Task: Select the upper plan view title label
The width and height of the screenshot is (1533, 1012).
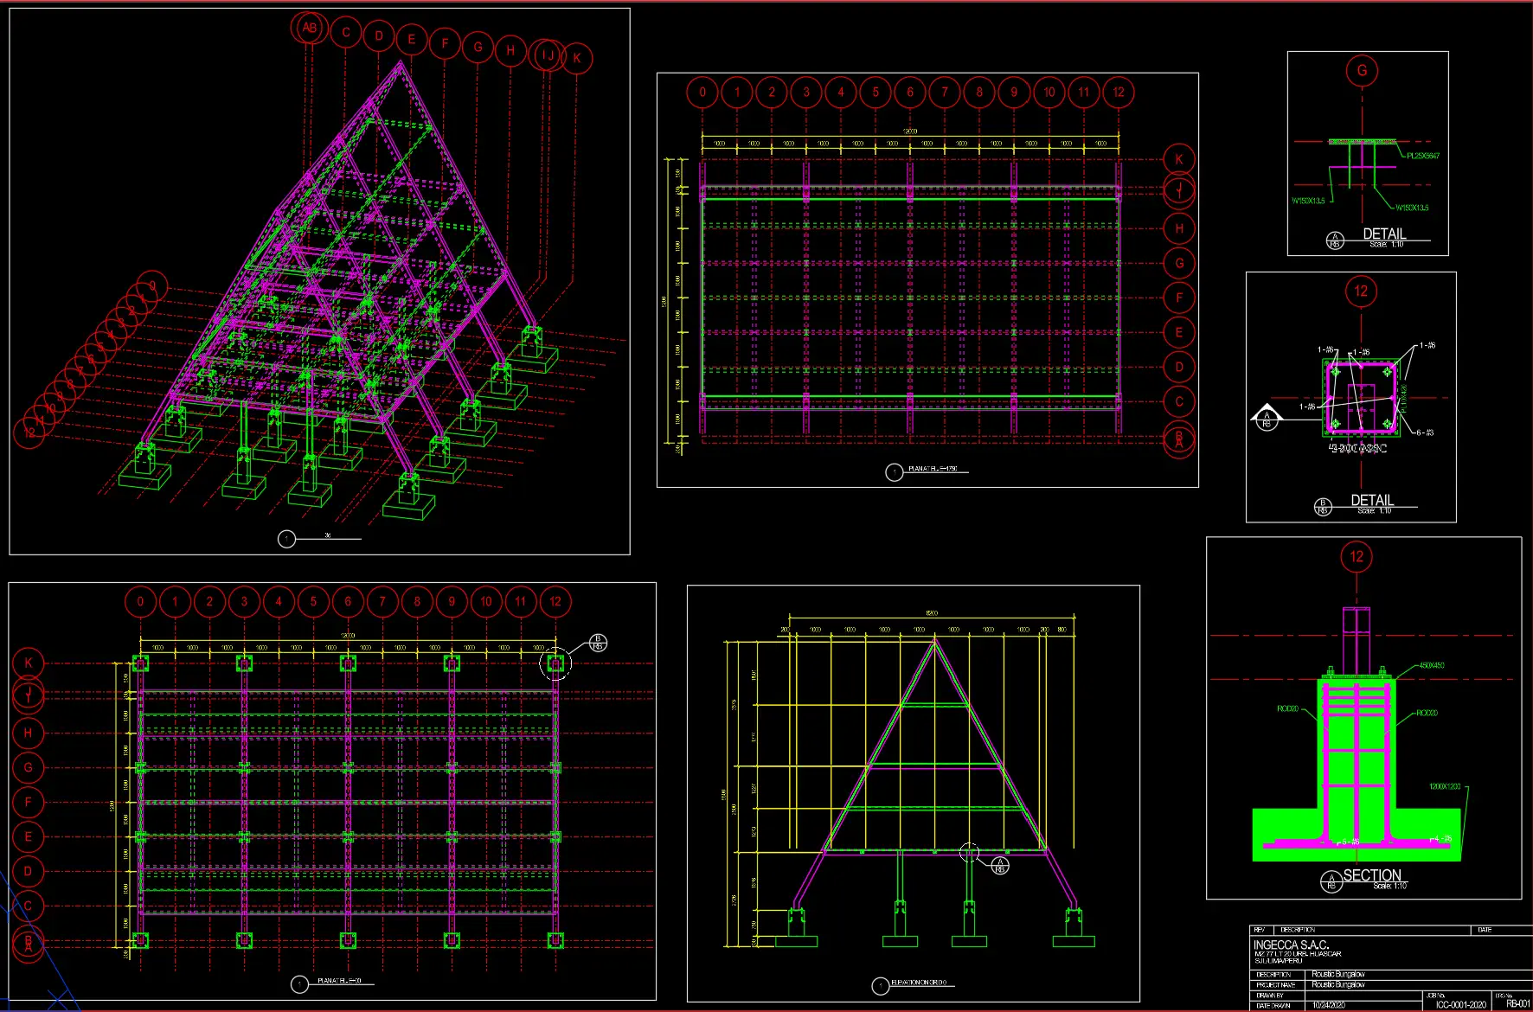Action: pyautogui.click(x=933, y=469)
